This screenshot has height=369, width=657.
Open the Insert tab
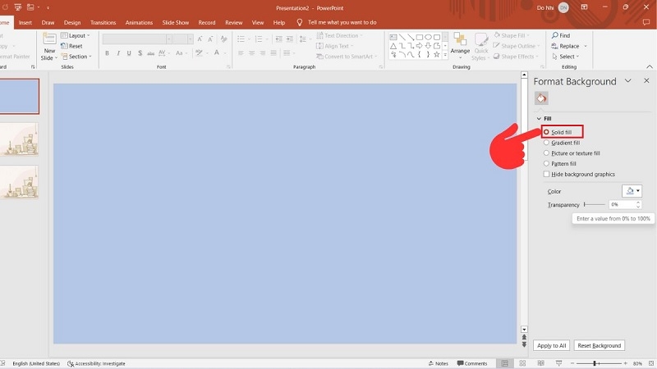[25, 23]
